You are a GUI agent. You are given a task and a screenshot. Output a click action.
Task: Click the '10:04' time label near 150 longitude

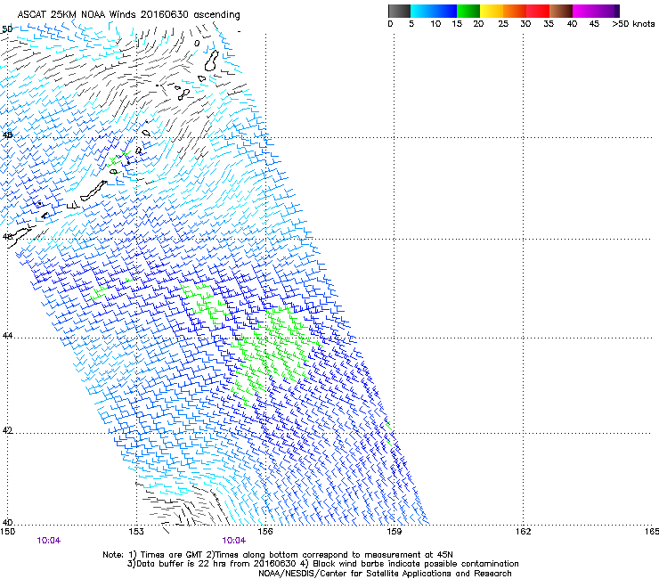48,541
